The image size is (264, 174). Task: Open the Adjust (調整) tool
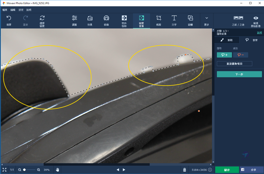(x=75, y=21)
